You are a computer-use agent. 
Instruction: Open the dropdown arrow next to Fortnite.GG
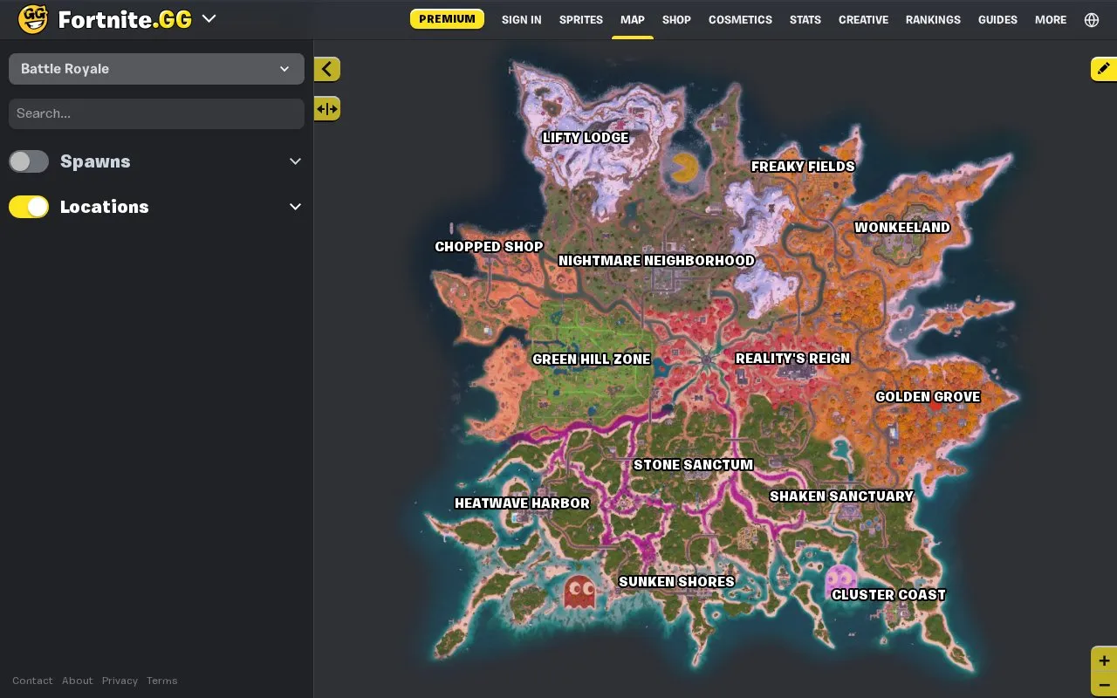(x=209, y=18)
